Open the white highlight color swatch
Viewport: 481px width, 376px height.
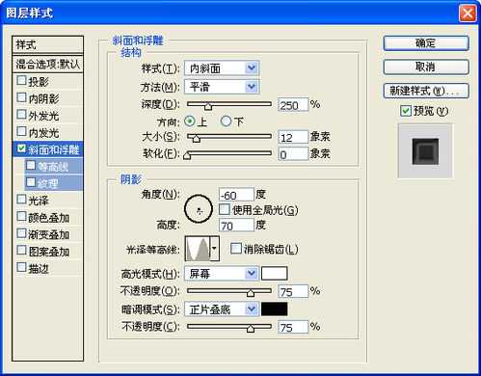pyautogui.click(x=275, y=274)
